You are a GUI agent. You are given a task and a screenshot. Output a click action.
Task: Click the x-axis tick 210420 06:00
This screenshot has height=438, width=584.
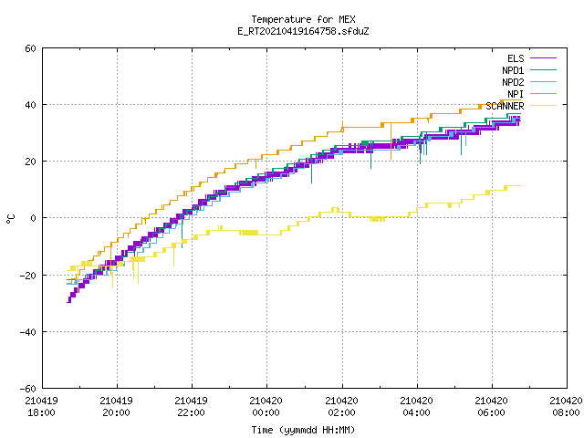[491, 407]
